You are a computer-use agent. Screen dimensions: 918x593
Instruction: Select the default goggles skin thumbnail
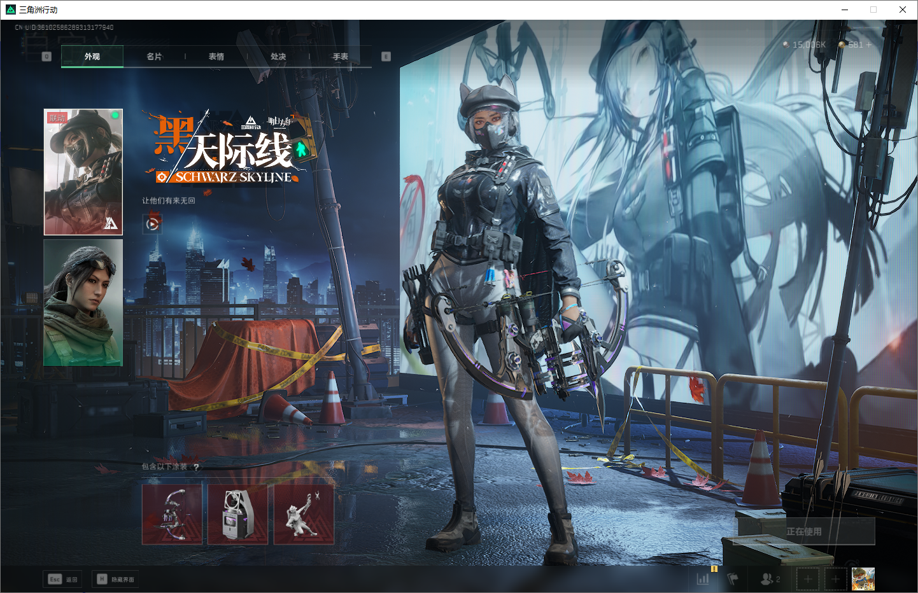tap(83, 303)
